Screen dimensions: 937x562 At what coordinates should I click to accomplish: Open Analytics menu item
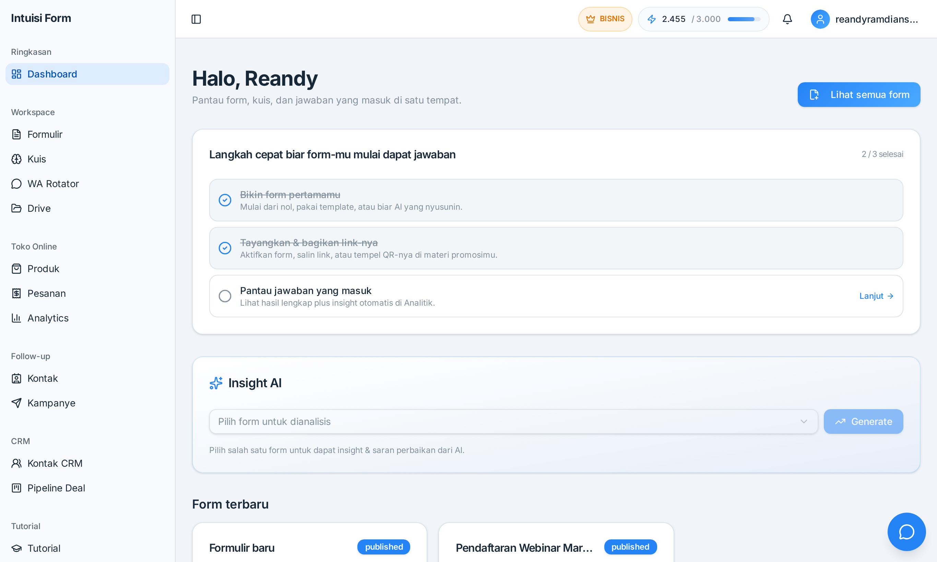click(x=87, y=318)
